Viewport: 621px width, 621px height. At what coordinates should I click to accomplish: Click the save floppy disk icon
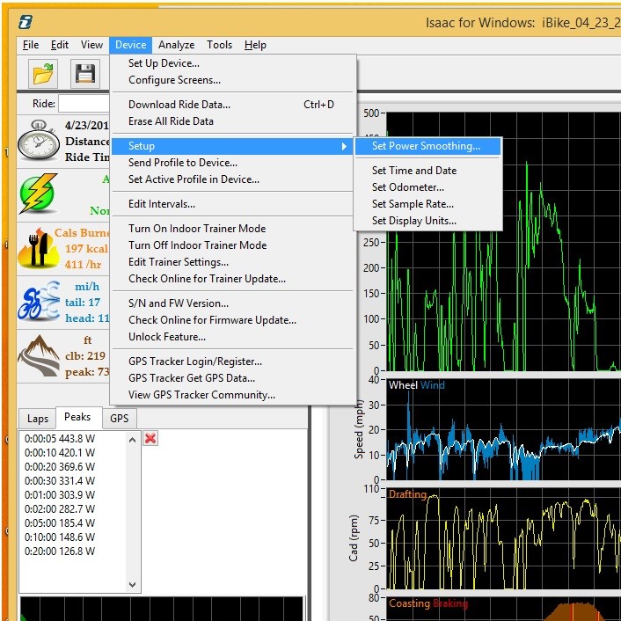point(84,74)
